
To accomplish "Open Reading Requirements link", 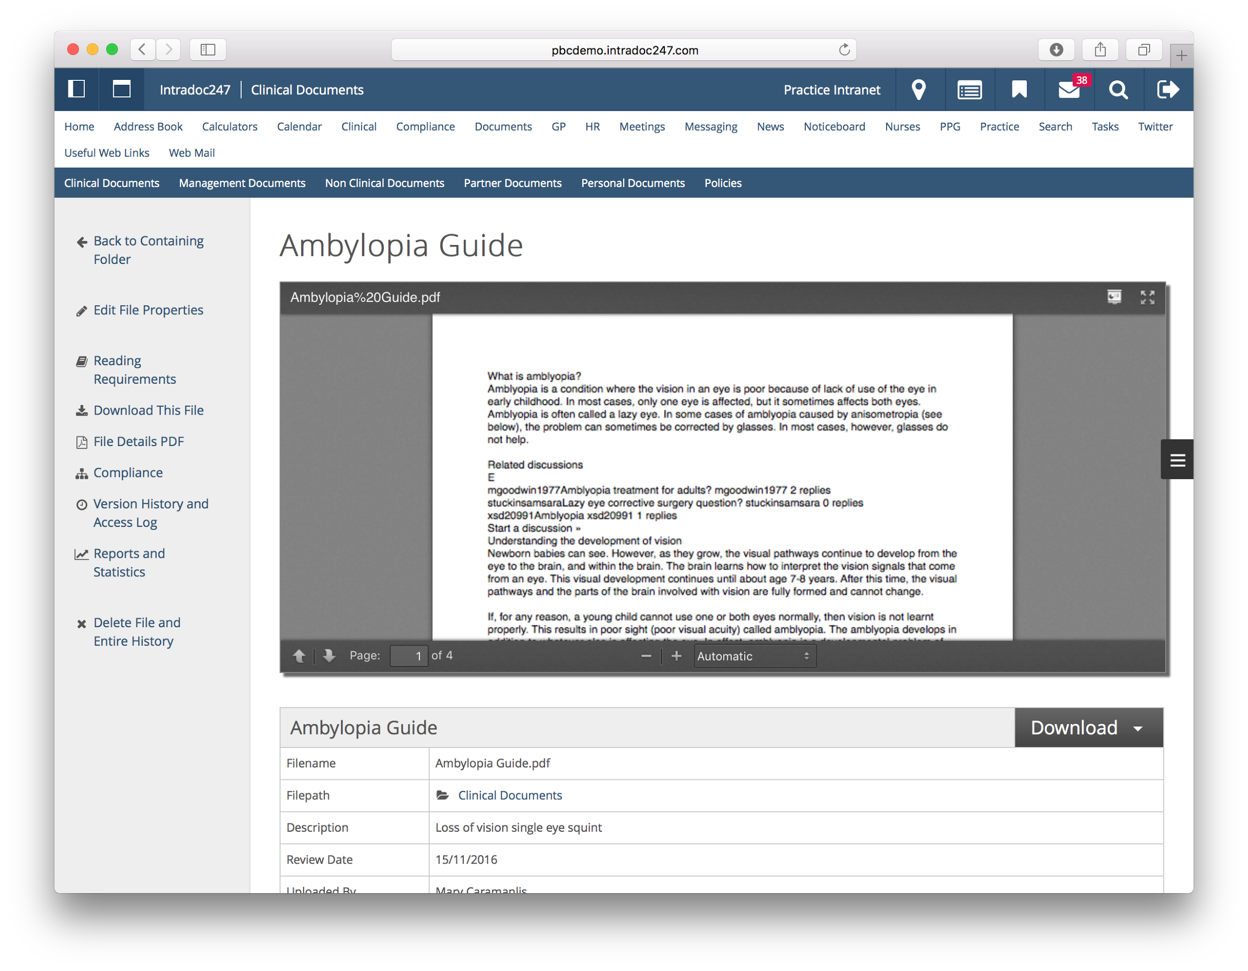I will 135,370.
